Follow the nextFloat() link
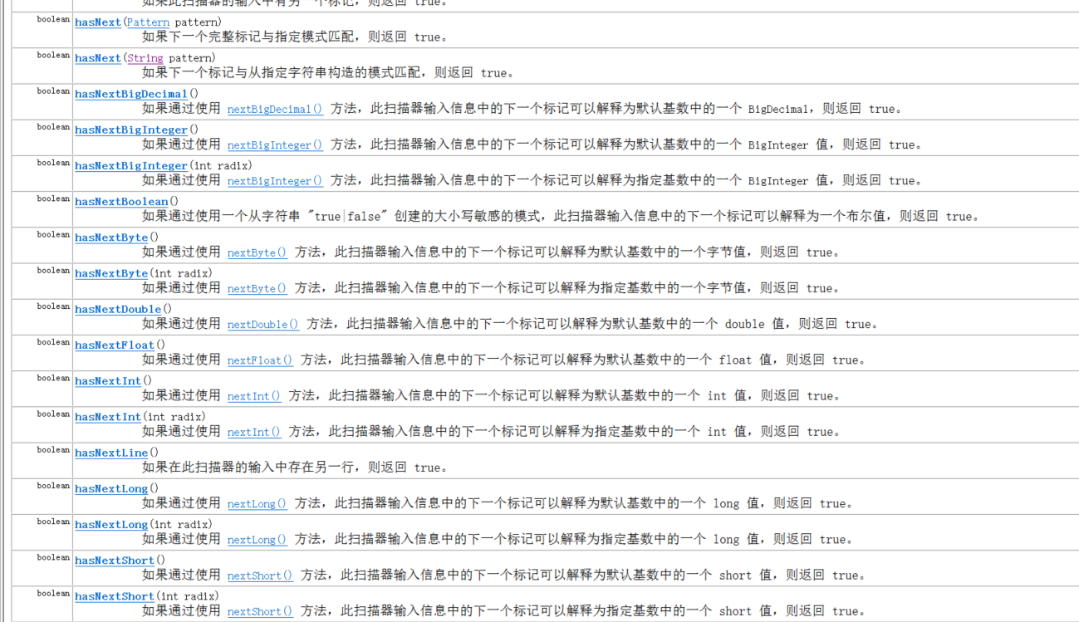This screenshot has height=622, width=1079. click(258, 360)
